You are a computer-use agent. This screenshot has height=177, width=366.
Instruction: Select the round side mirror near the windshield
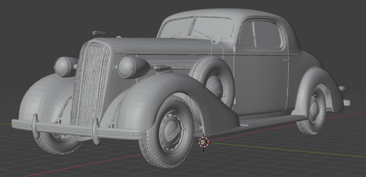coord(215,39)
